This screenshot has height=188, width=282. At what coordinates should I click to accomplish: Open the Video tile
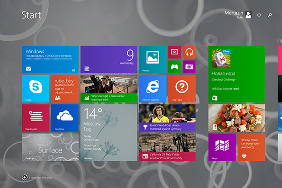point(174,52)
